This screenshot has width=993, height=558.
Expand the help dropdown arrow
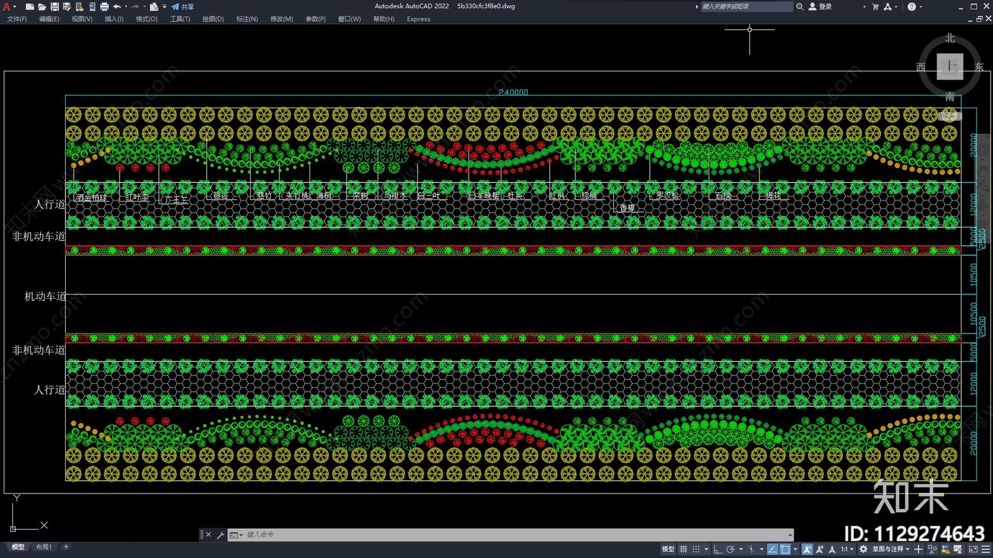pyautogui.click(x=920, y=7)
